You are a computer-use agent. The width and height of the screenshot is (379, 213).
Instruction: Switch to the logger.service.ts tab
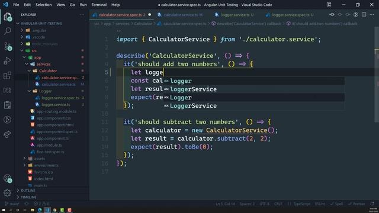pyautogui.click(x=235, y=15)
